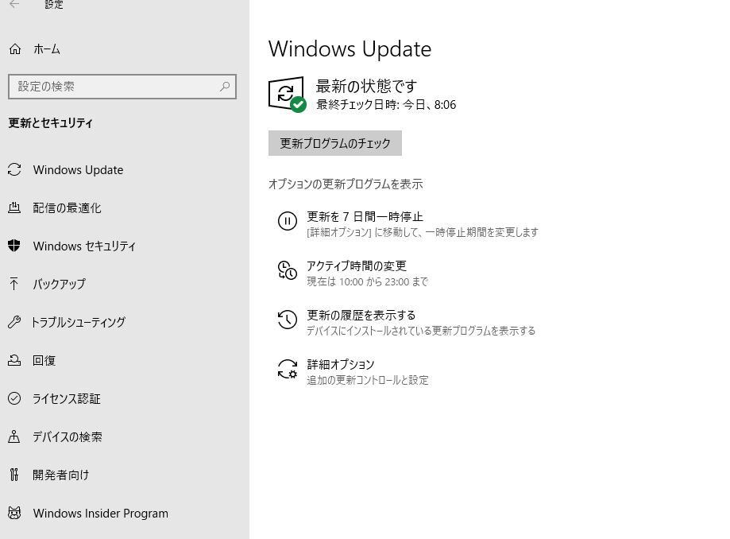Click the バックアップ upload arrow icon
Viewport: 730px width, 539px height.
click(x=14, y=284)
